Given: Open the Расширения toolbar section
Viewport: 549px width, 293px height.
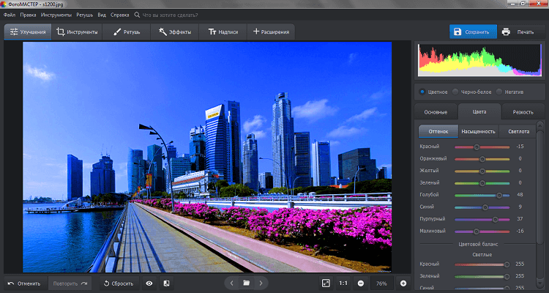Looking at the screenshot, I should [271, 32].
